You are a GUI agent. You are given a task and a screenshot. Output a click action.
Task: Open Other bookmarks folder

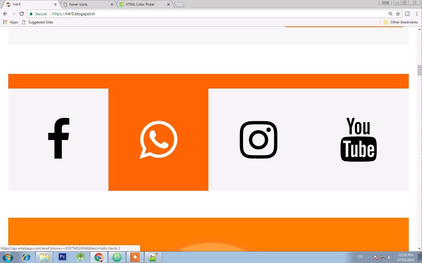coord(401,22)
